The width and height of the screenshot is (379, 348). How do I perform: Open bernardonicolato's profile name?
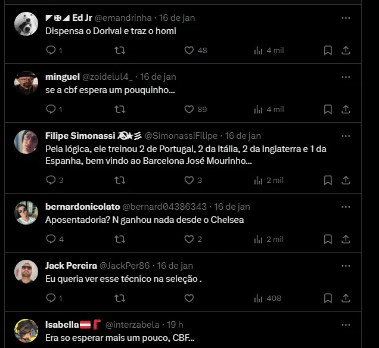tap(82, 207)
